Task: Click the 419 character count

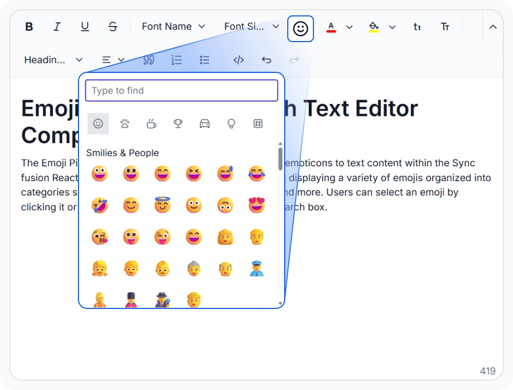Action: [x=487, y=371]
